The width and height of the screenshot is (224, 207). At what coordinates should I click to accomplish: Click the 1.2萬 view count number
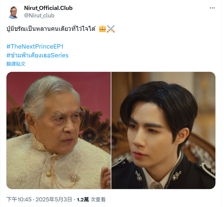tap(83, 199)
